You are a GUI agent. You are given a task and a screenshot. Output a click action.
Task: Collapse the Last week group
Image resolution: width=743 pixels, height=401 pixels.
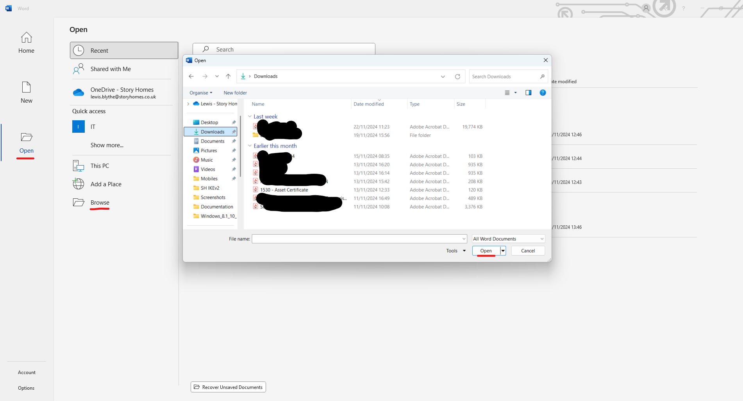coord(250,116)
